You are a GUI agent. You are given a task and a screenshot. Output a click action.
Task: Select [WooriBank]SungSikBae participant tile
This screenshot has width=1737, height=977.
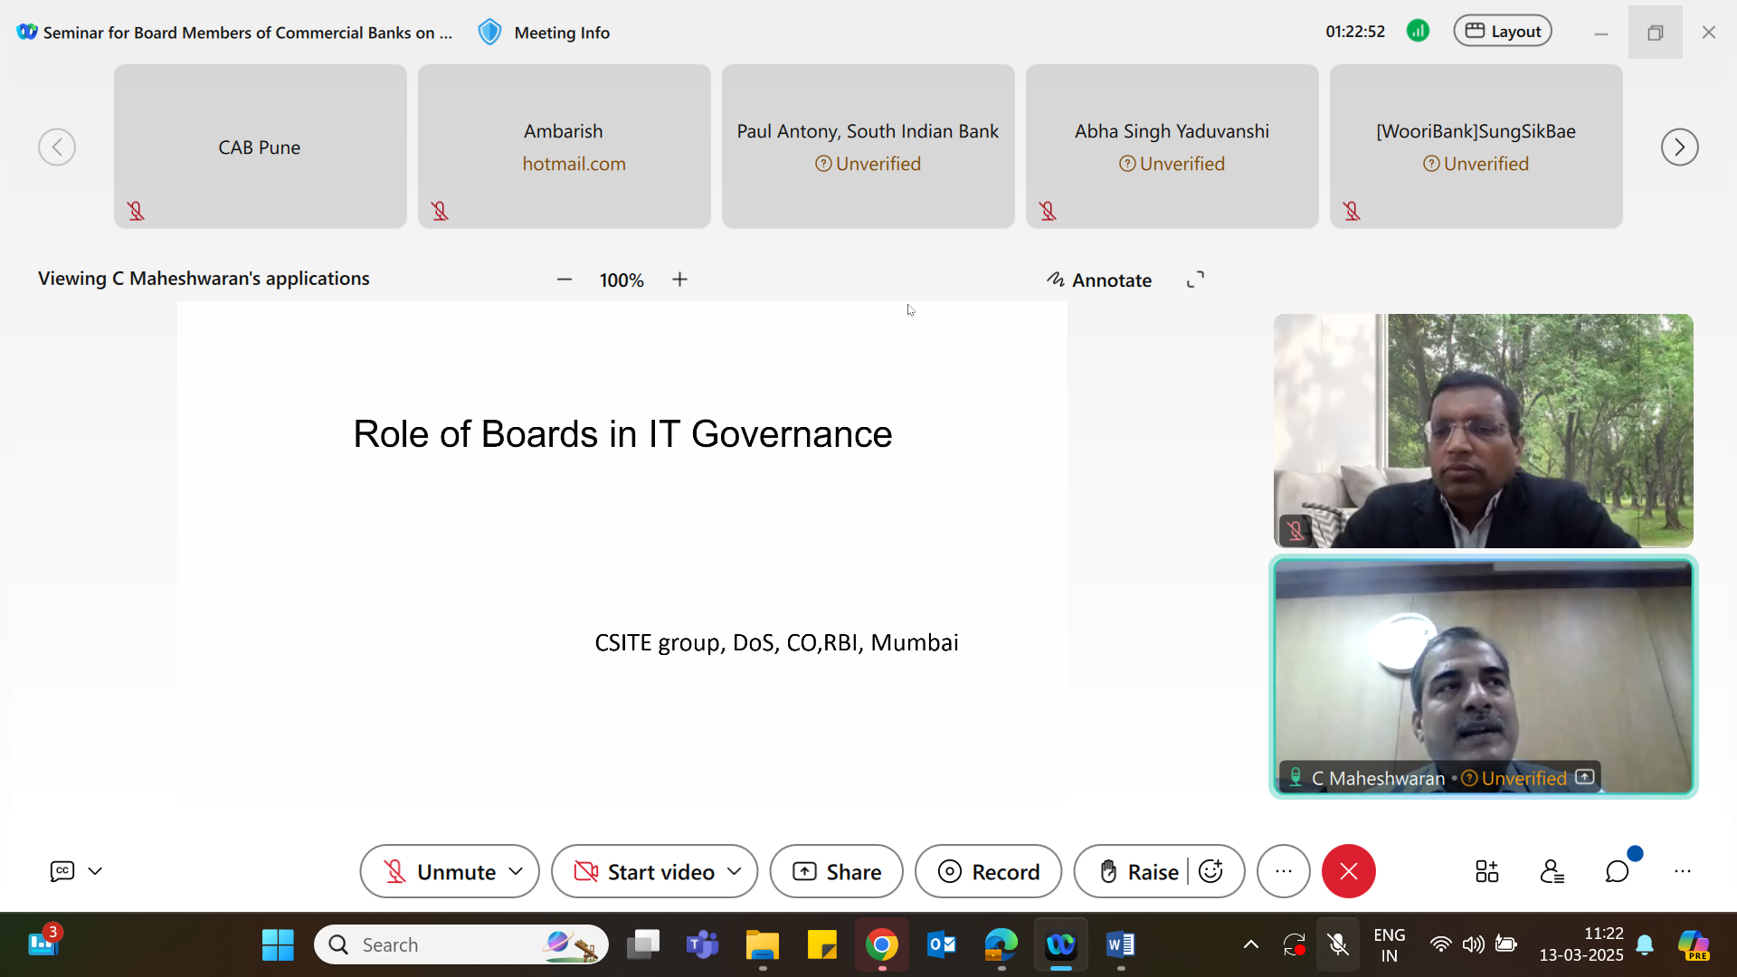click(x=1476, y=147)
